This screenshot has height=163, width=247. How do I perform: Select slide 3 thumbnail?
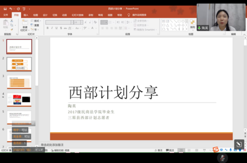tap(19, 82)
